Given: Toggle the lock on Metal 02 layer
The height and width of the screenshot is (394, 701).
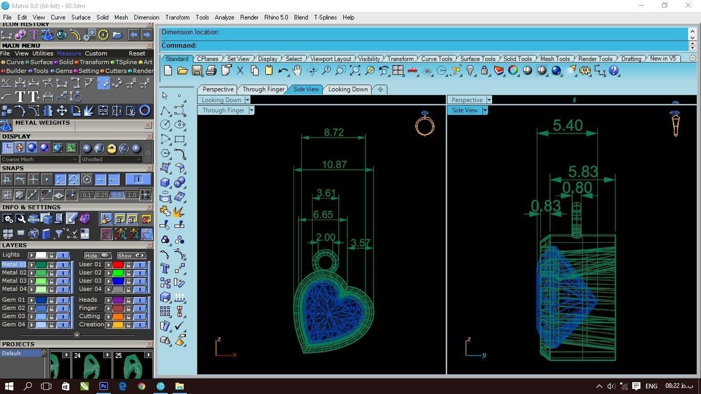Looking at the screenshot, I should click(51, 273).
